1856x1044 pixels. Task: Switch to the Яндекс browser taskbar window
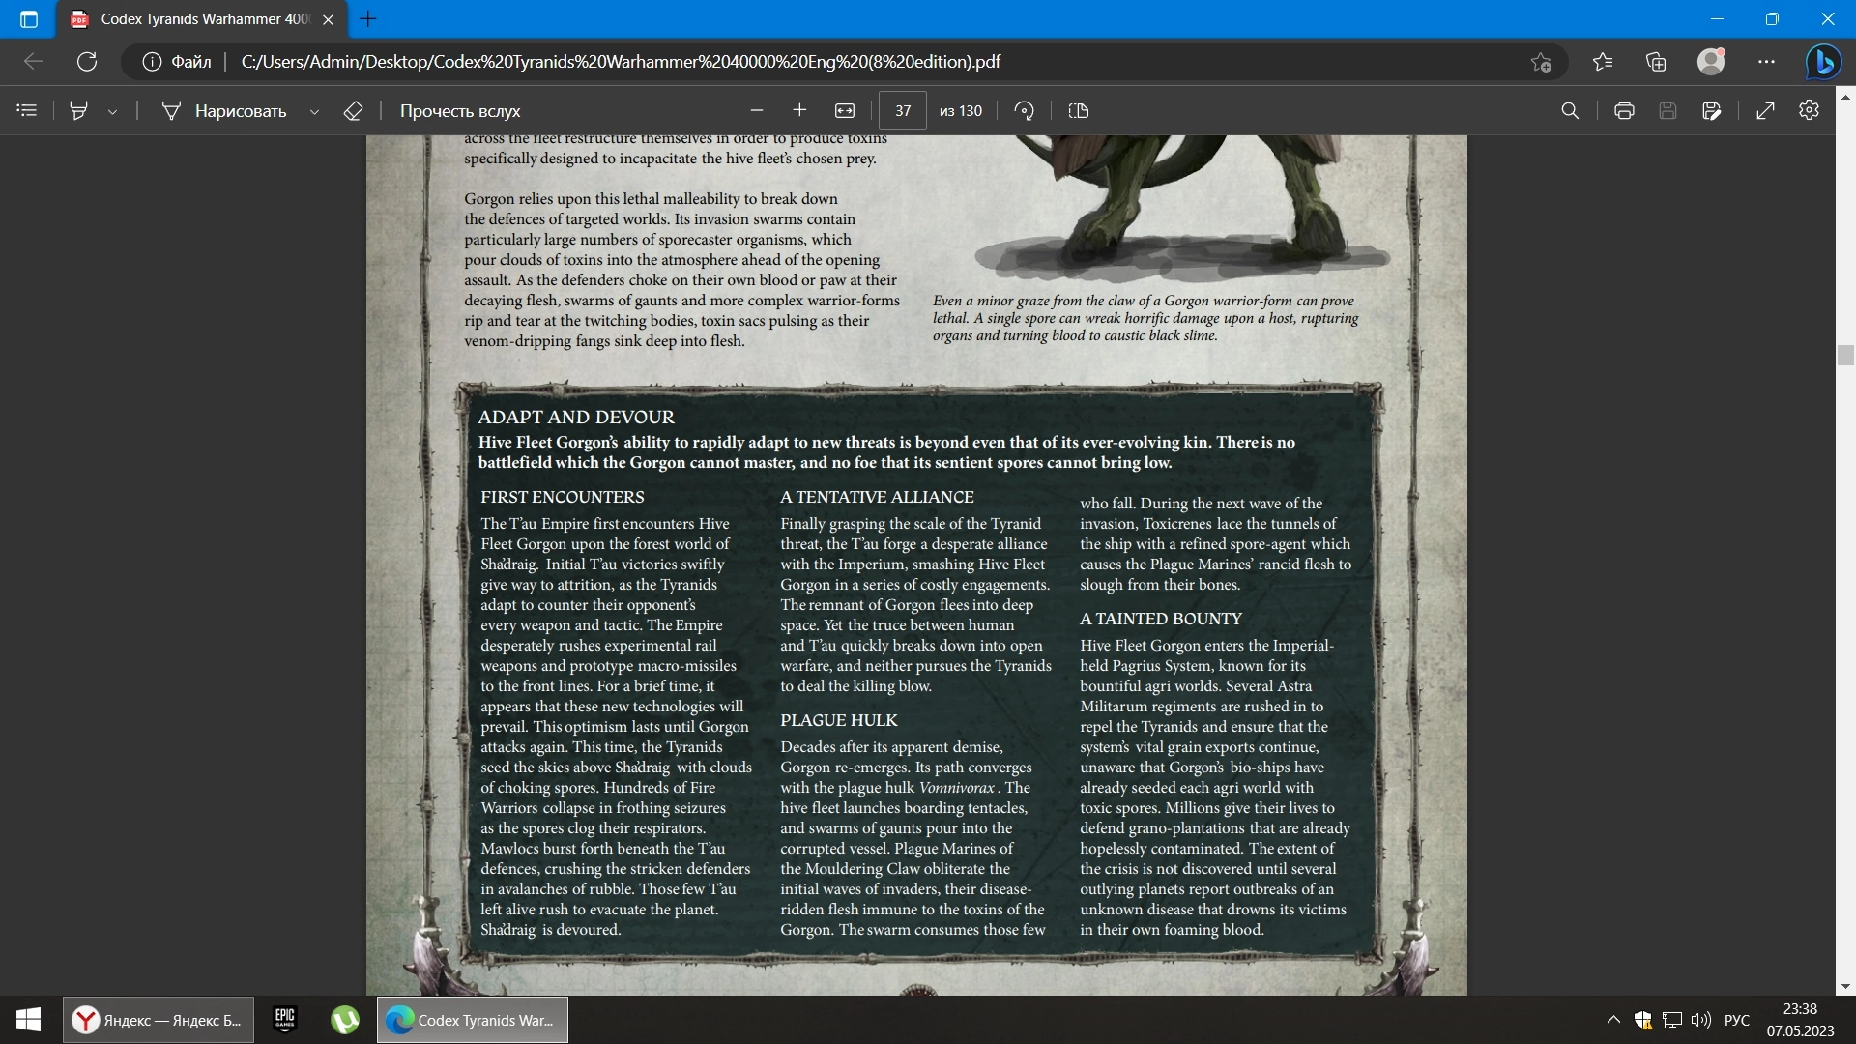click(159, 1020)
